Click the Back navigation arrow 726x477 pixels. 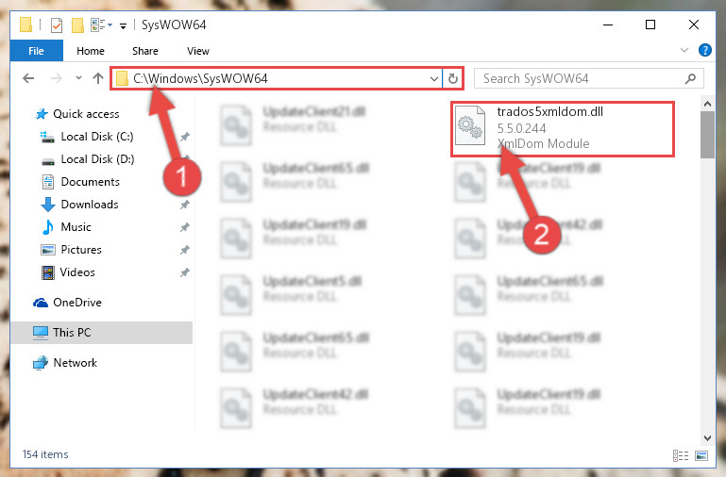click(x=28, y=78)
